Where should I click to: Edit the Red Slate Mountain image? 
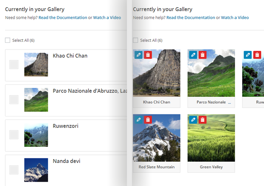[x=138, y=120]
